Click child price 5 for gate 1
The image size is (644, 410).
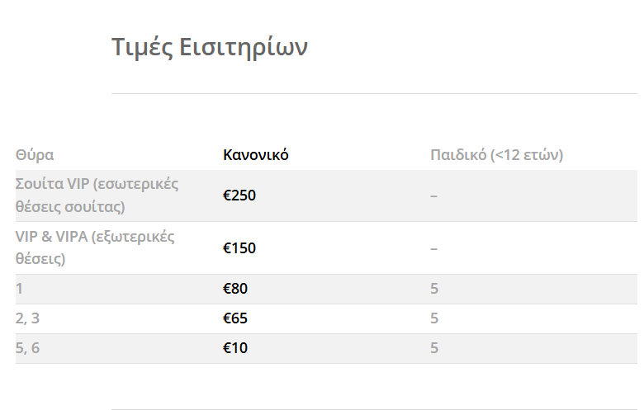(434, 289)
